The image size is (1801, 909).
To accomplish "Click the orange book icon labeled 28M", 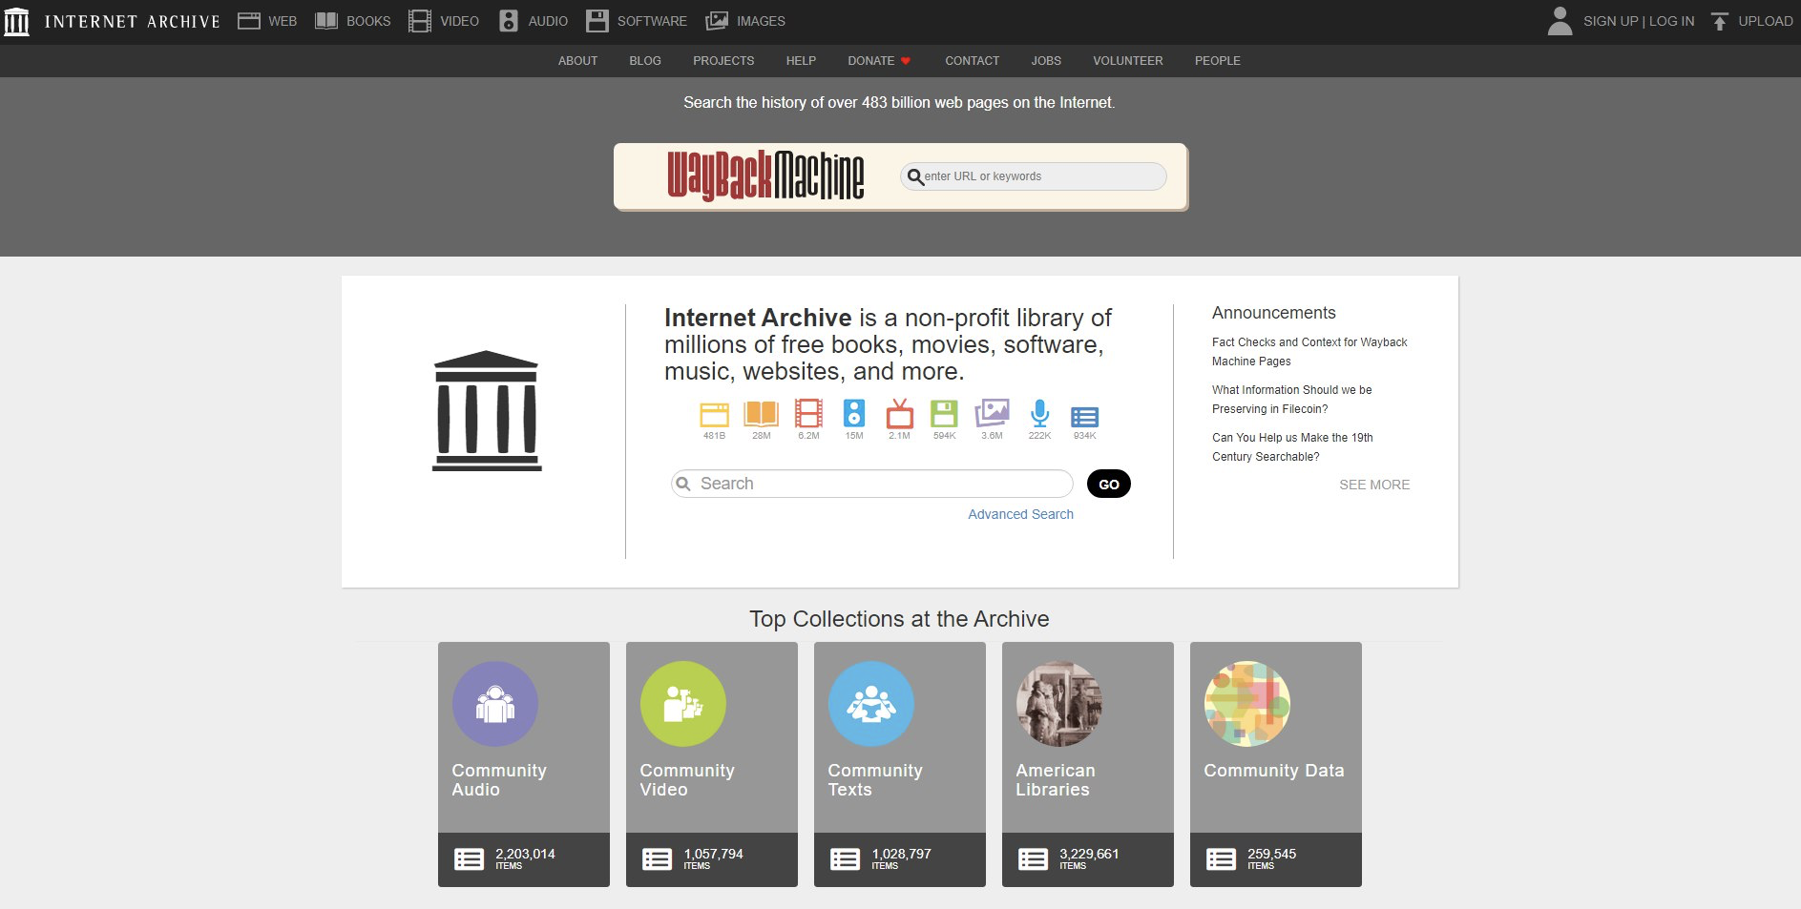I will 761,414.
